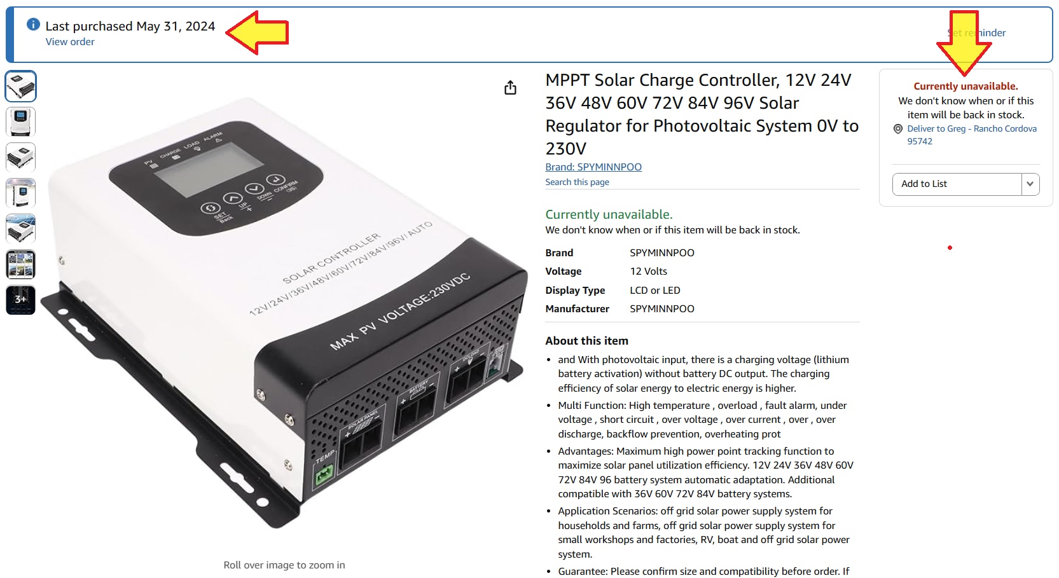
Task: Click the Search this page link
Action: click(x=577, y=182)
